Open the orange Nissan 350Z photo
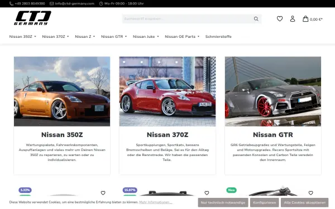The height and width of the screenshot is (209, 335). (62, 91)
